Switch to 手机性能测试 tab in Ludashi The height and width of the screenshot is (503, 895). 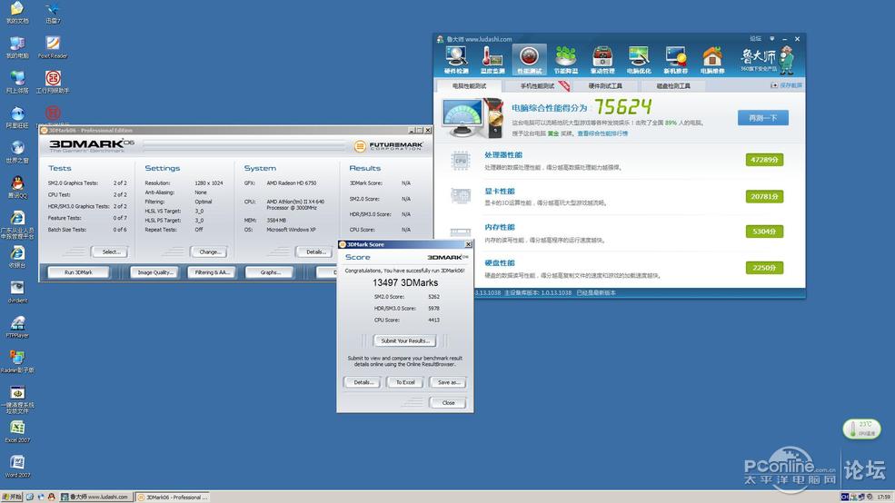[x=537, y=86]
